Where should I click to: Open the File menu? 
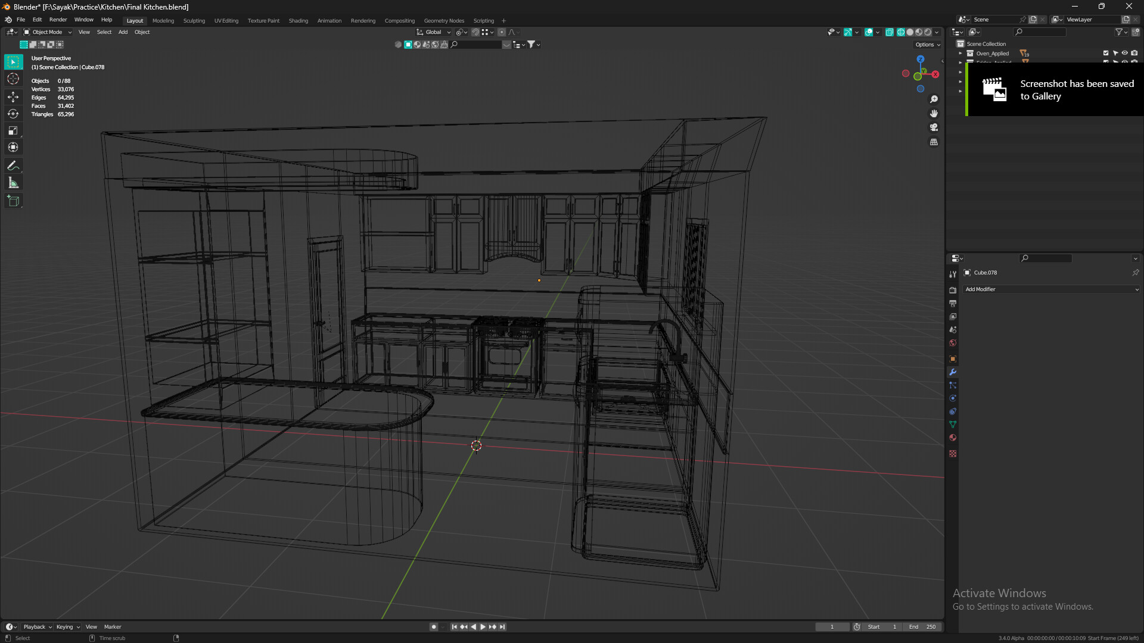click(x=21, y=20)
